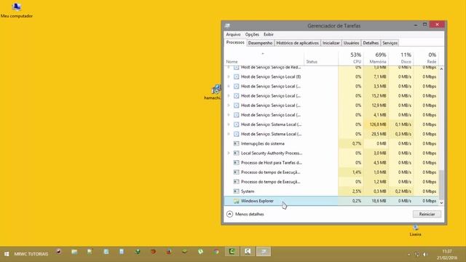Image resolution: width=466 pixels, height=262 pixels.
Task: Click the green Camtasia taskbar icon
Action: tap(232, 252)
